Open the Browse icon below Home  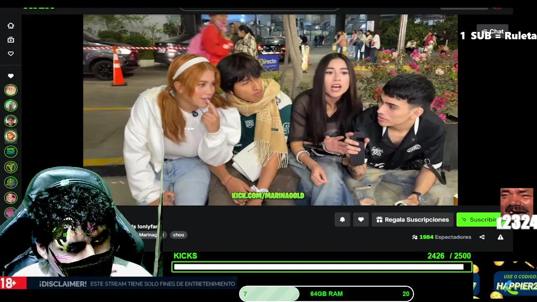click(11, 40)
